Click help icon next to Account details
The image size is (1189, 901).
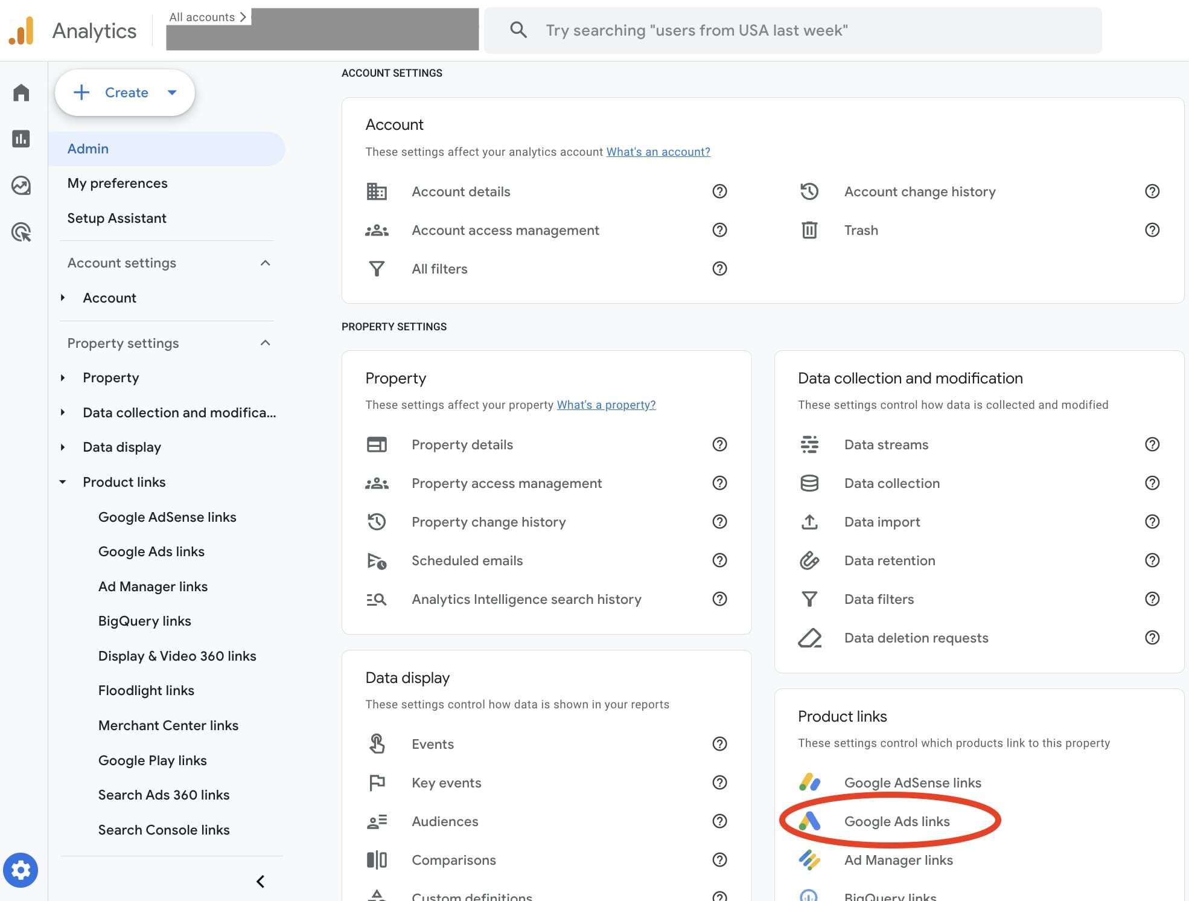click(719, 191)
